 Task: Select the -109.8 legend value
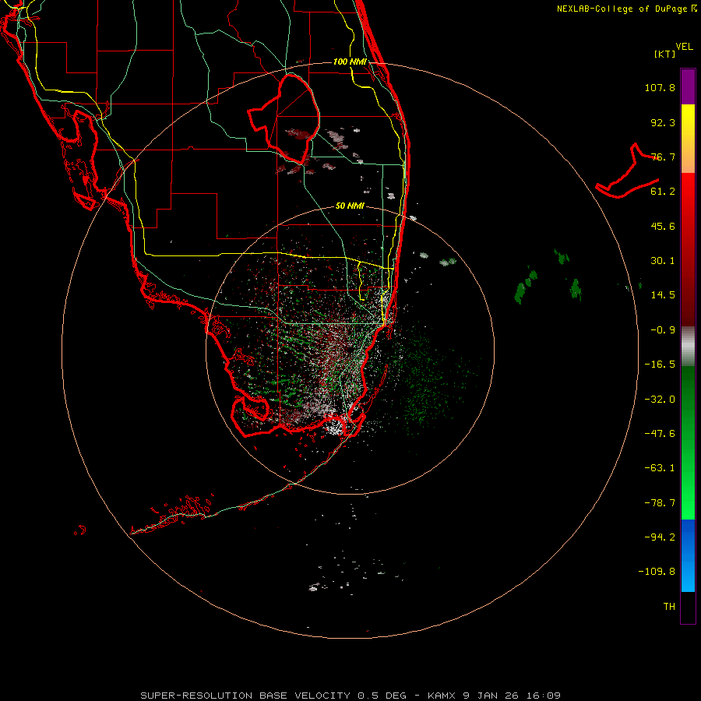[x=657, y=572]
